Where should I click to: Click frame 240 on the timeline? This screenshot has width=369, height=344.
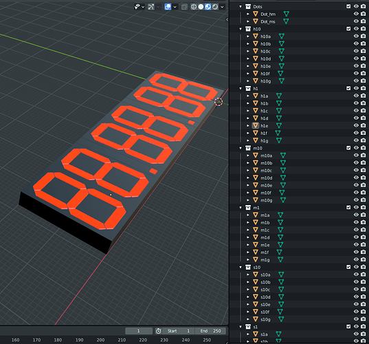point(186,340)
